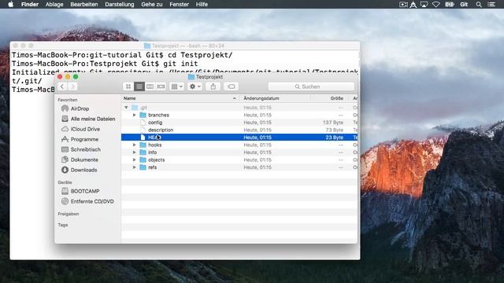The image size is (504, 283).
Task: Expand the info folder
Action: [x=135, y=152]
